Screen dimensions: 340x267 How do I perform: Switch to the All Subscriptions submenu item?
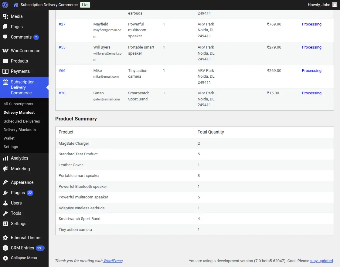tap(19, 104)
